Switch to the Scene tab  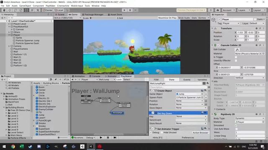click(60, 15)
